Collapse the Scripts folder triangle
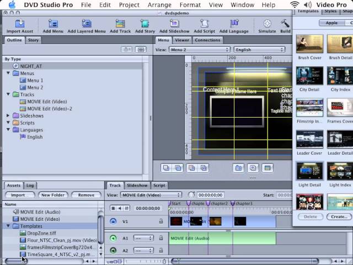The image size is (353, 265). click(8, 123)
